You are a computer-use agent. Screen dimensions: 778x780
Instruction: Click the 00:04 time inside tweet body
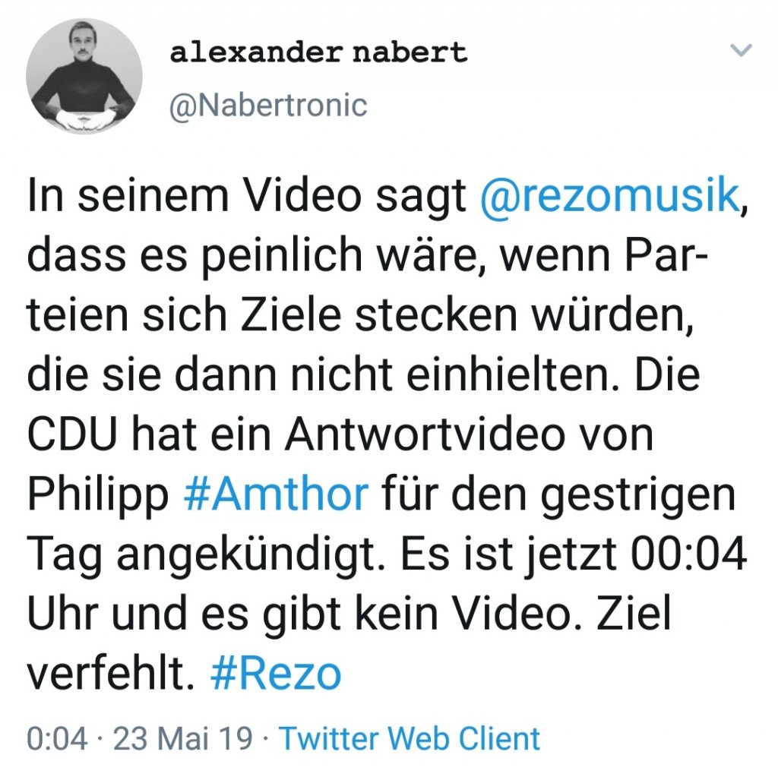click(x=689, y=554)
